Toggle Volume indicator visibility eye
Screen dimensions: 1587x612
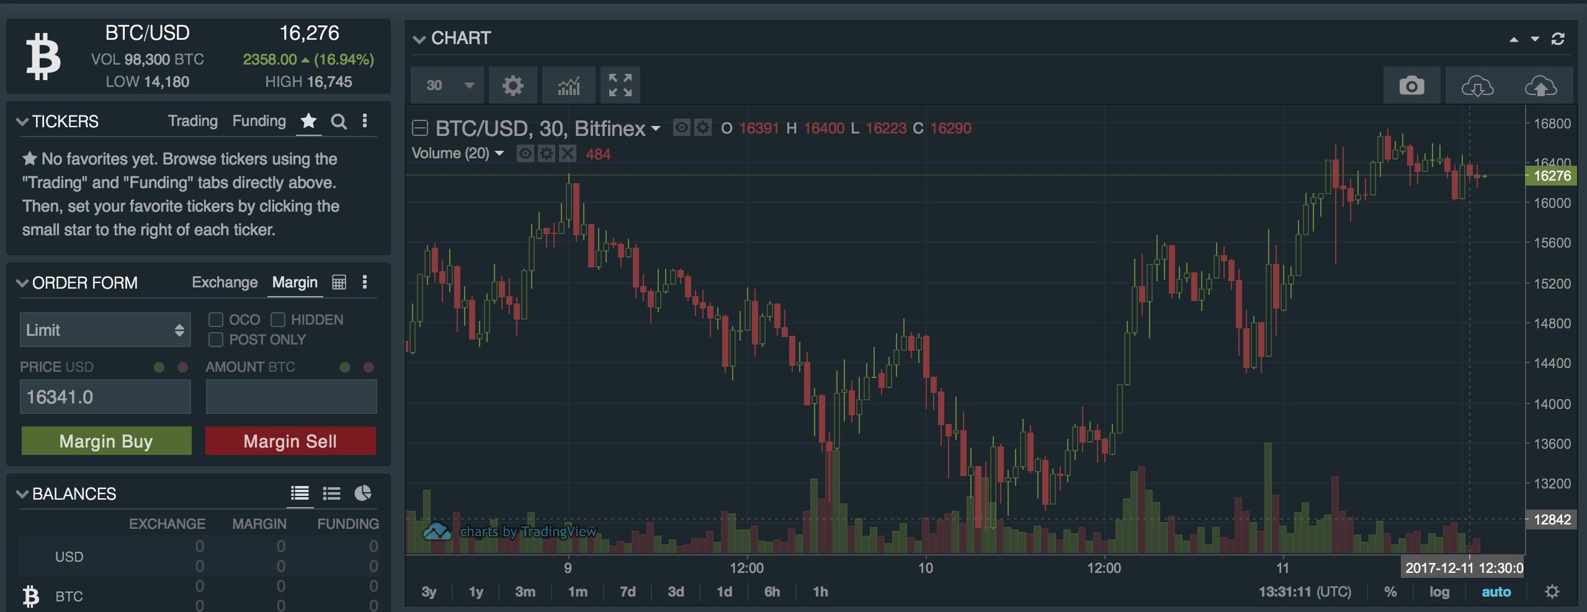coord(525,153)
